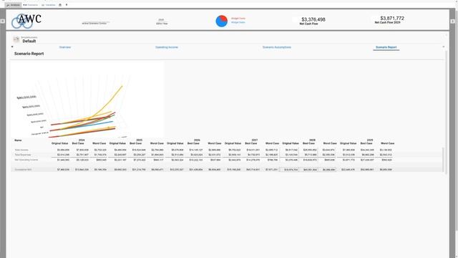Click the 2028 year header
The height and width of the screenshot is (258, 458).
pyautogui.click(x=312, y=140)
